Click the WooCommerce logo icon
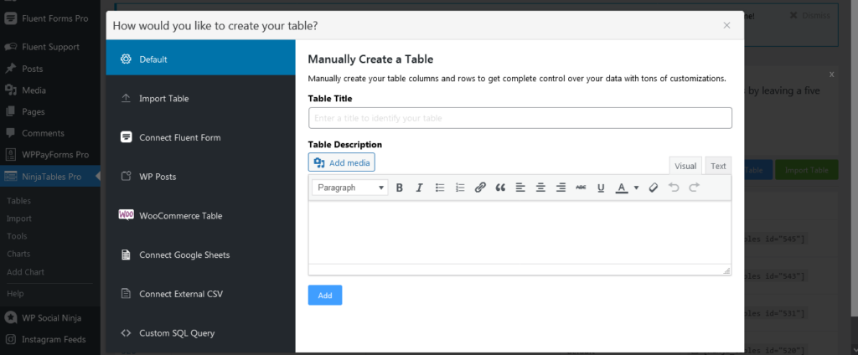Viewport: 858px width, 355px height. [126, 215]
